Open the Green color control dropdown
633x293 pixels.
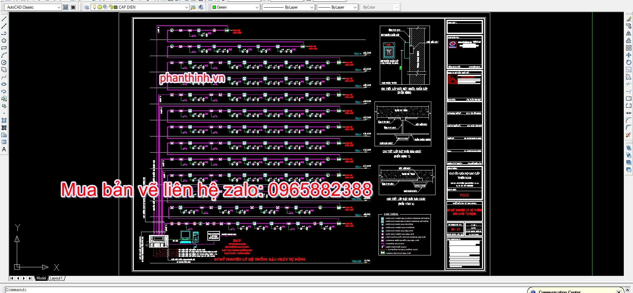[257, 7]
